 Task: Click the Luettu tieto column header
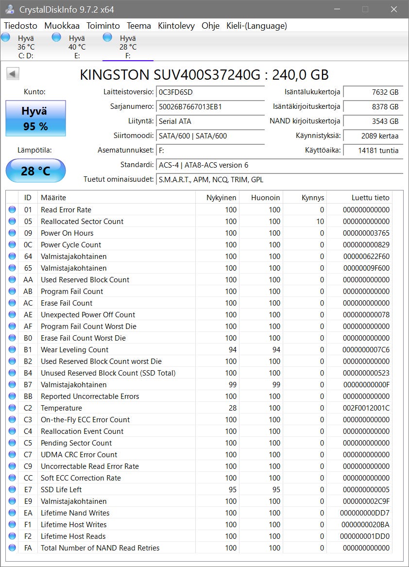click(x=359, y=197)
